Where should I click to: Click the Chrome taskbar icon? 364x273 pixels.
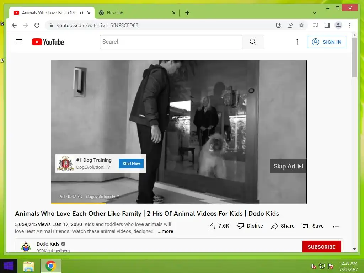coord(51,266)
